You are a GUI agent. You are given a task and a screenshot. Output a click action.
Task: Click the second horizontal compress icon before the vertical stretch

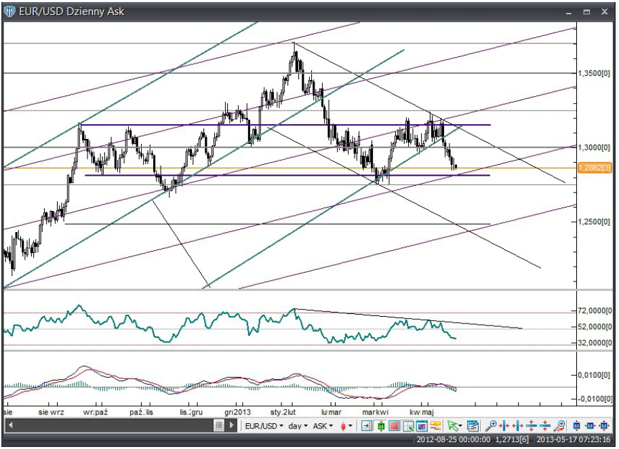[518, 426]
